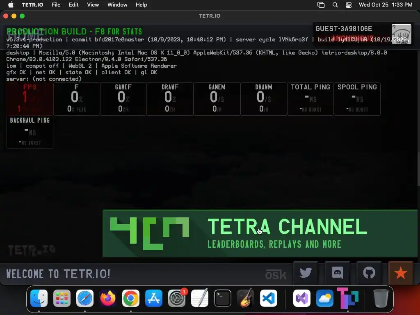Open TextEdit from the Dock

200,298
